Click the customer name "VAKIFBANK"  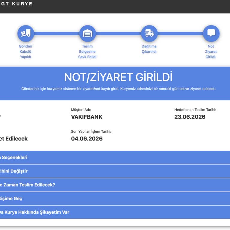click(x=87, y=117)
